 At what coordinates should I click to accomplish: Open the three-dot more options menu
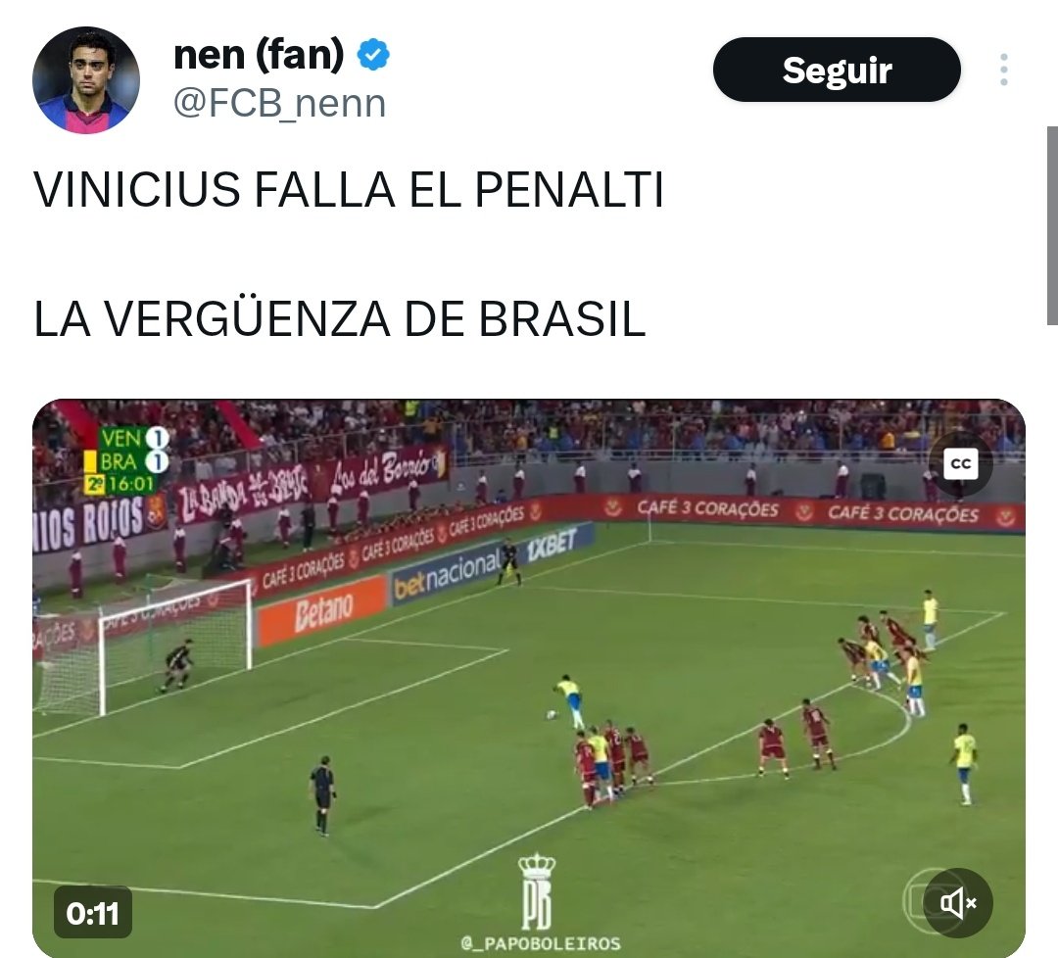click(1004, 70)
